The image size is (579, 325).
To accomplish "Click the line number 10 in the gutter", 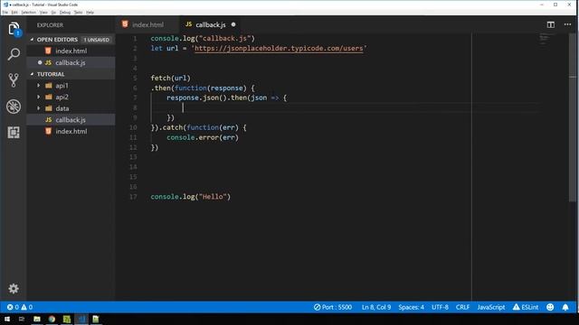I will coord(133,127).
